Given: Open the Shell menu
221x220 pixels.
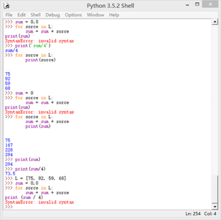Looking at the screenshot, I should tap(35, 15).
